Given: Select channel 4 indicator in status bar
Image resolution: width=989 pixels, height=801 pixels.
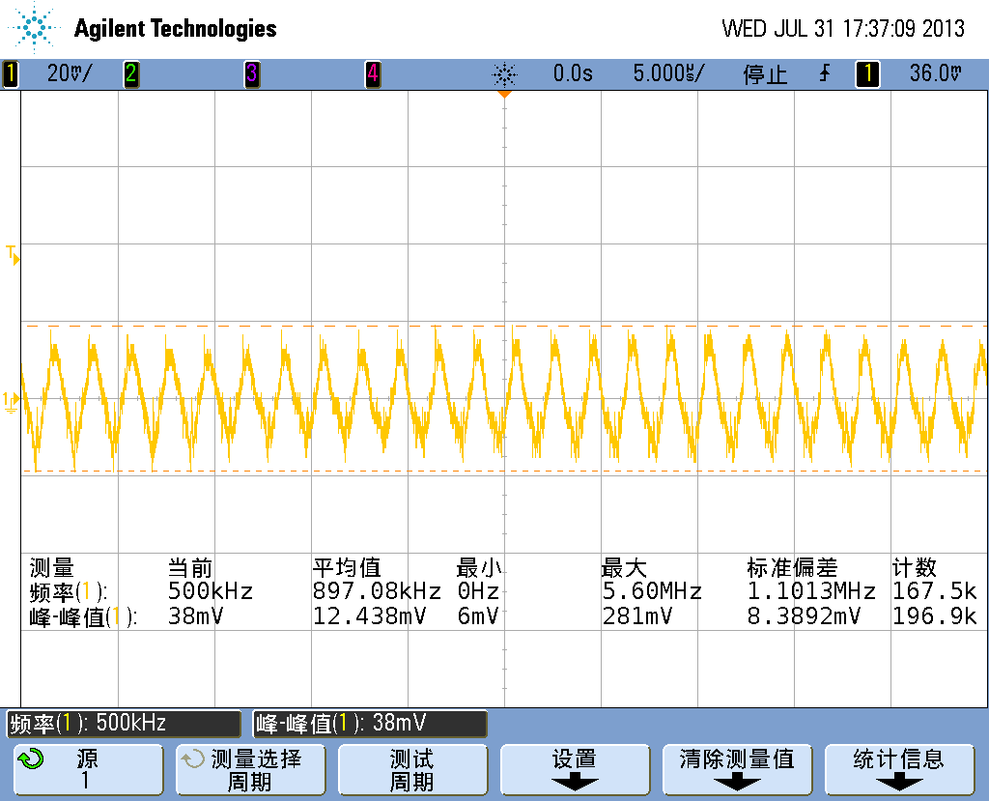Looking at the screenshot, I should pyautogui.click(x=373, y=73).
